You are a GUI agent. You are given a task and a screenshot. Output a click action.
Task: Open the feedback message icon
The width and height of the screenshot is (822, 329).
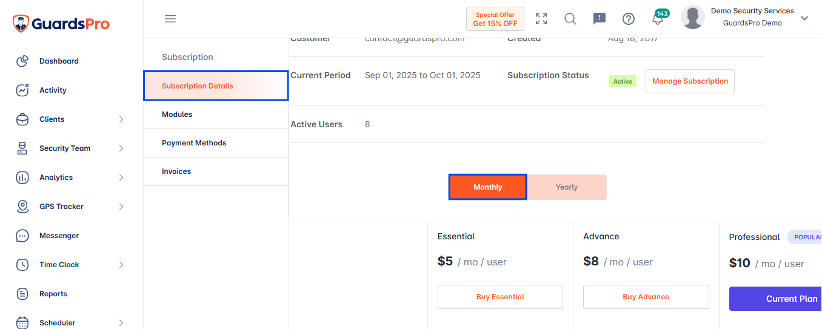(599, 19)
